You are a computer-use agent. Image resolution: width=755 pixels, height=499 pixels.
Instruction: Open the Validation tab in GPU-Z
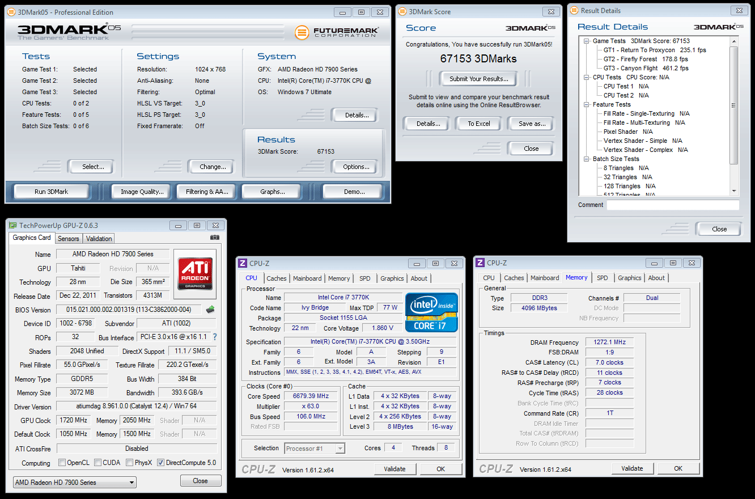click(99, 239)
